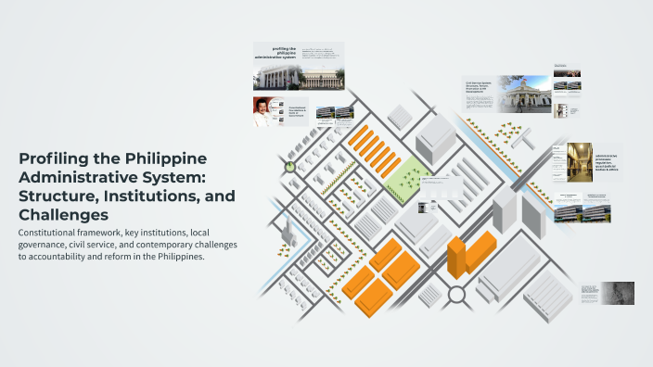Image resolution: width=653 pixels, height=367 pixels.
Task: Click the small green circular plaza at left
Action: click(x=289, y=167)
